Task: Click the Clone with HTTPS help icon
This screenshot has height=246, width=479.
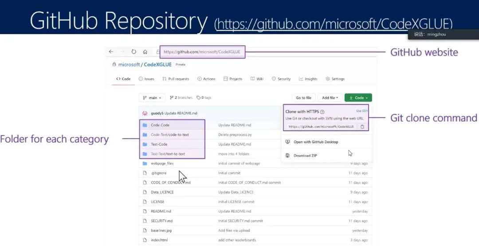Action: [322, 112]
